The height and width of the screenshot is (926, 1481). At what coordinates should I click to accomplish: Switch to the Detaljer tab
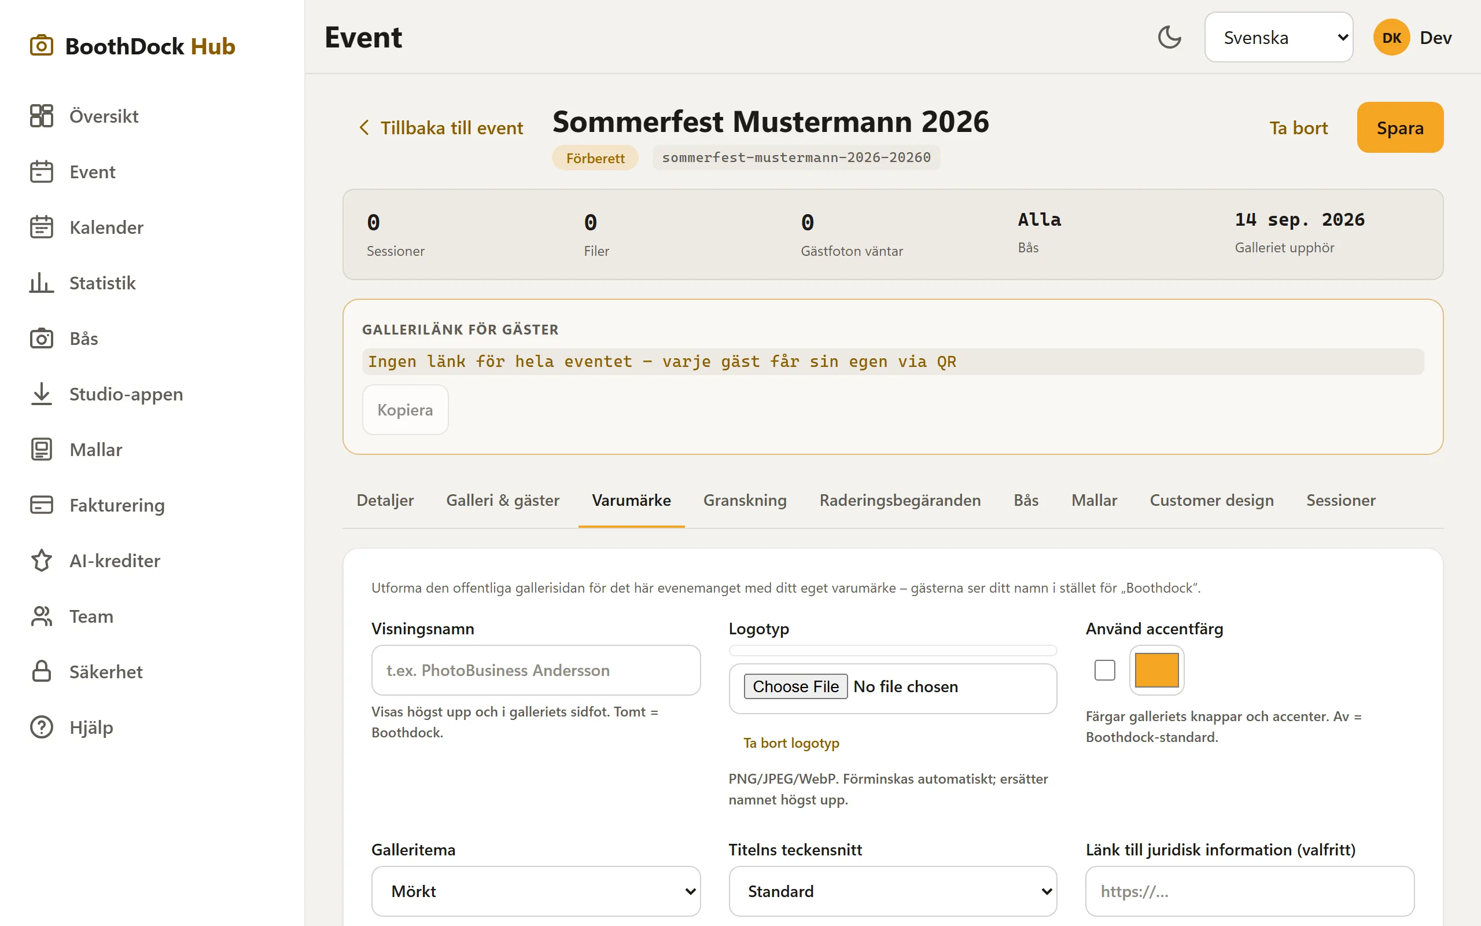coord(385,501)
